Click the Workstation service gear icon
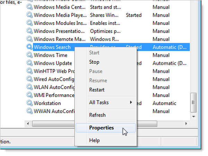 point(29,103)
